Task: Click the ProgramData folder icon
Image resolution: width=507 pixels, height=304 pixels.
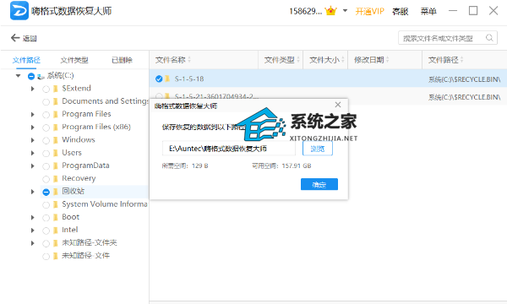Action: tap(56, 166)
